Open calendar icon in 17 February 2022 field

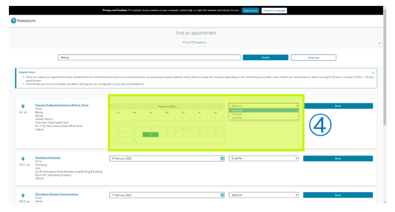[222, 195]
